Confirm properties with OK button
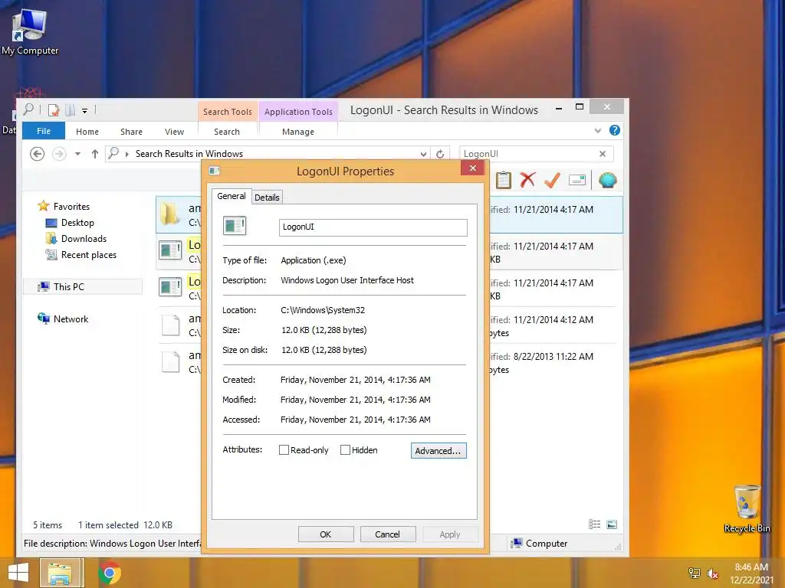 (x=326, y=534)
